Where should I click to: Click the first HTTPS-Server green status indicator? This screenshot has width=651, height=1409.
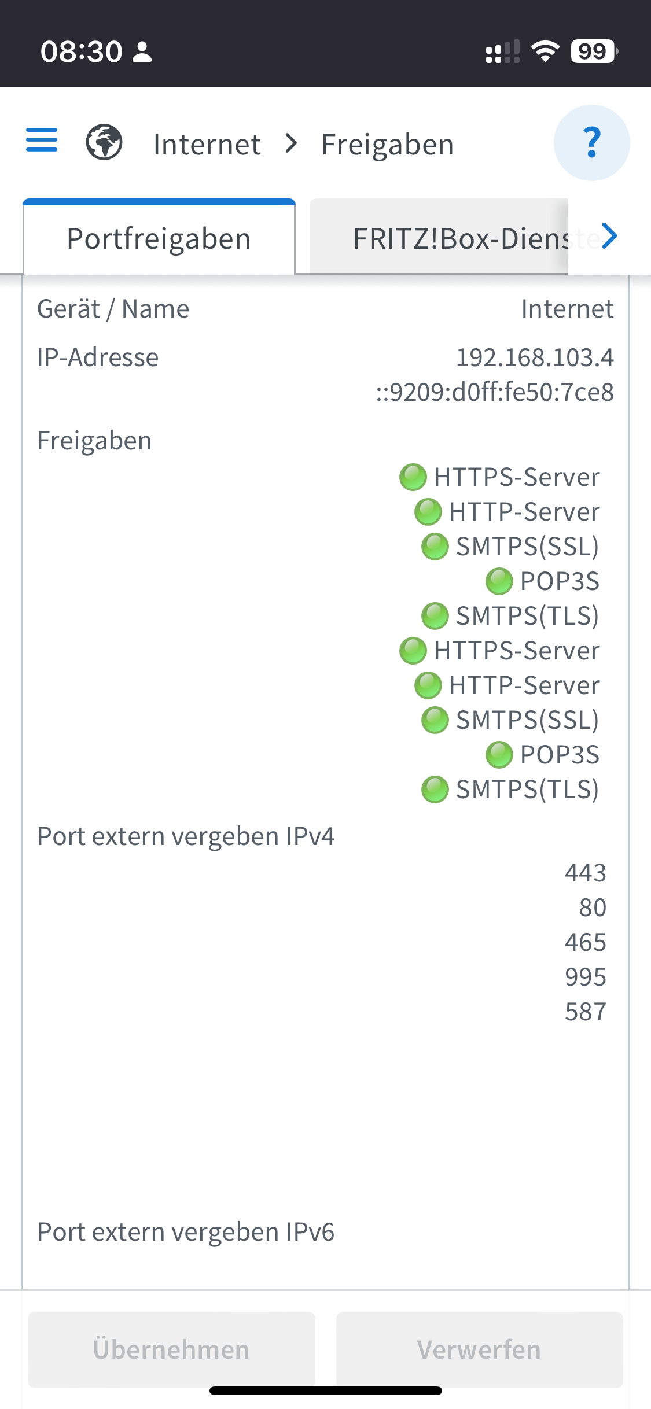(x=413, y=477)
